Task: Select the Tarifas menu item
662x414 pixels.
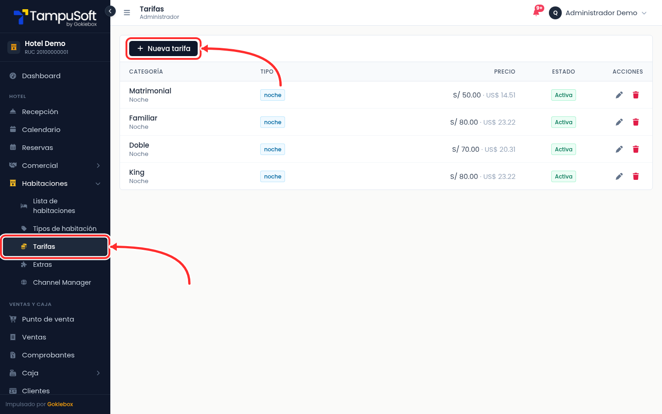Action: [x=55, y=247]
